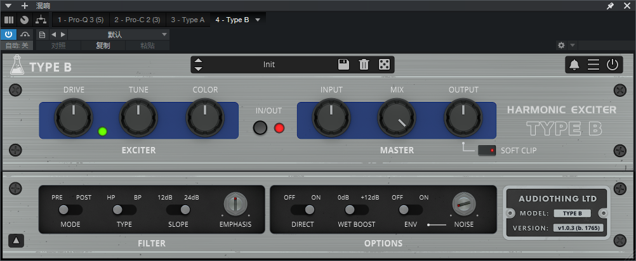The width and height of the screenshot is (636, 261).
Task: Open the 默认 preset dropdown
Action: click(x=119, y=35)
